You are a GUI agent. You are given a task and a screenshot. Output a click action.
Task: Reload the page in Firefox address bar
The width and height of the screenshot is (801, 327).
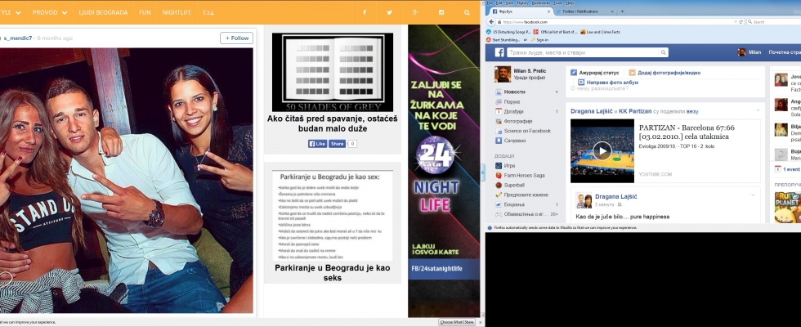pos(741,22)
